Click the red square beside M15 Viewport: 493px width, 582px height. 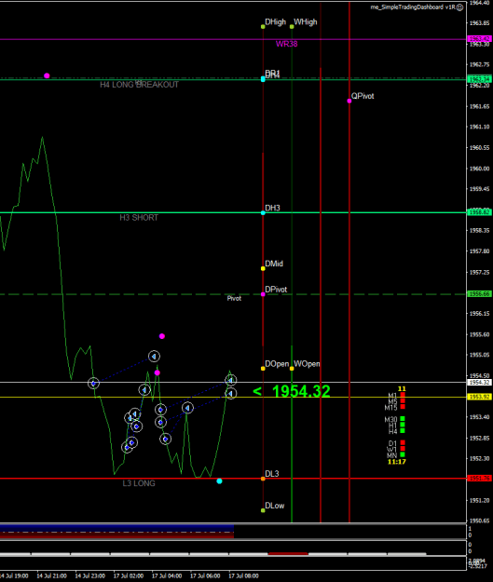point(403,407)
